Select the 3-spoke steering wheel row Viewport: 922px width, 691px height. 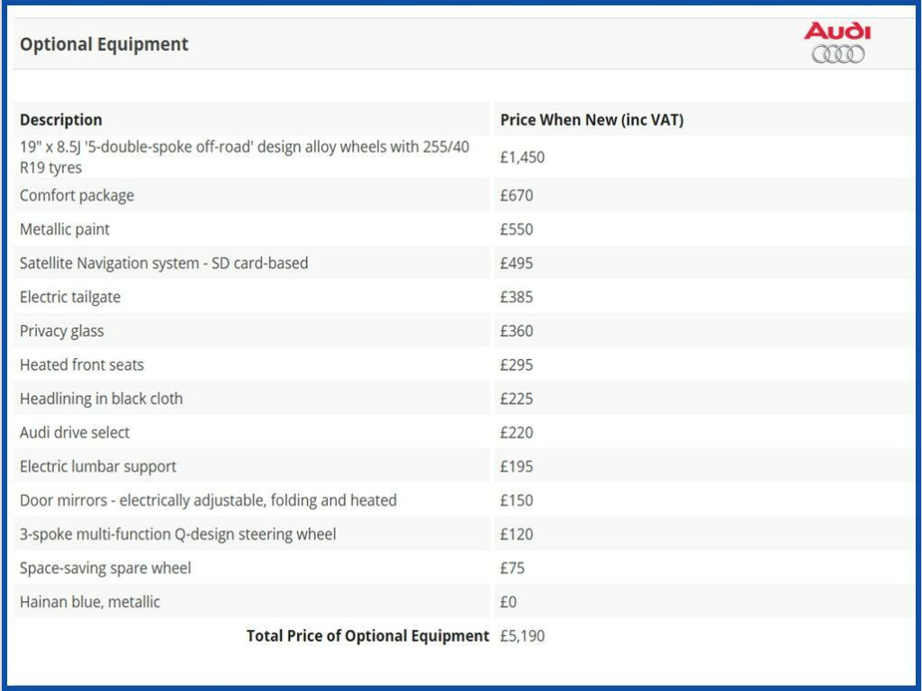point(177,534)
